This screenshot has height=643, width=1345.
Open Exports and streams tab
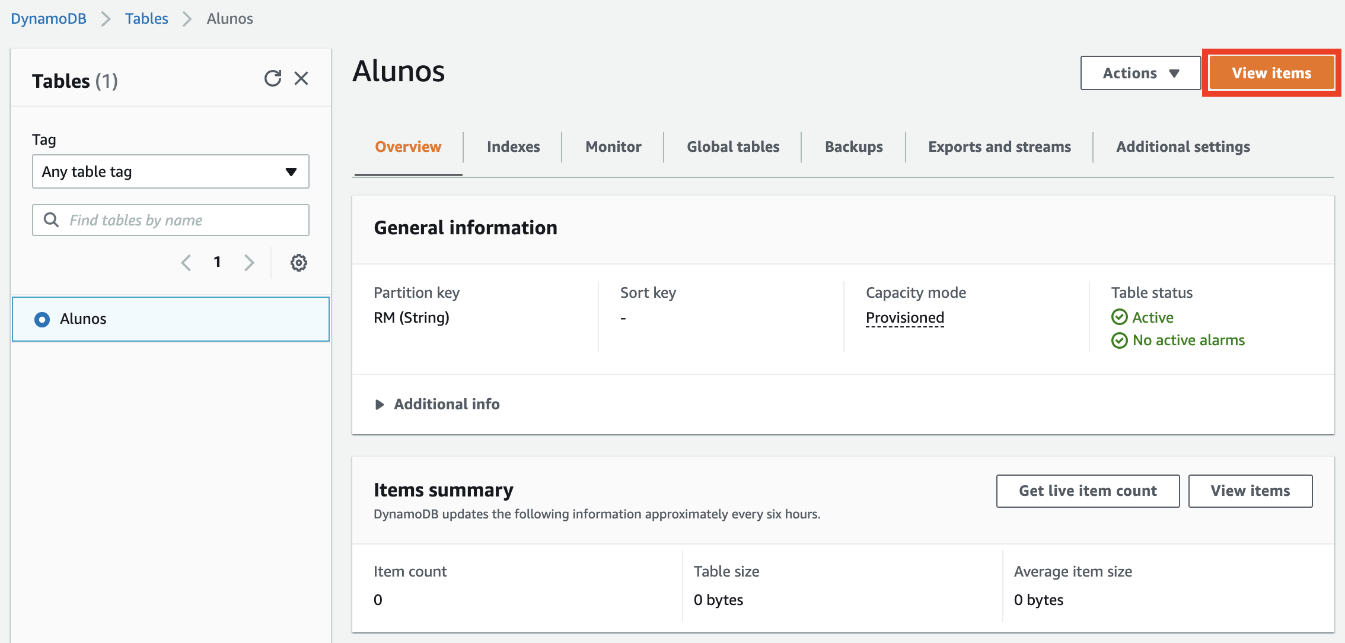pos(999,147)
